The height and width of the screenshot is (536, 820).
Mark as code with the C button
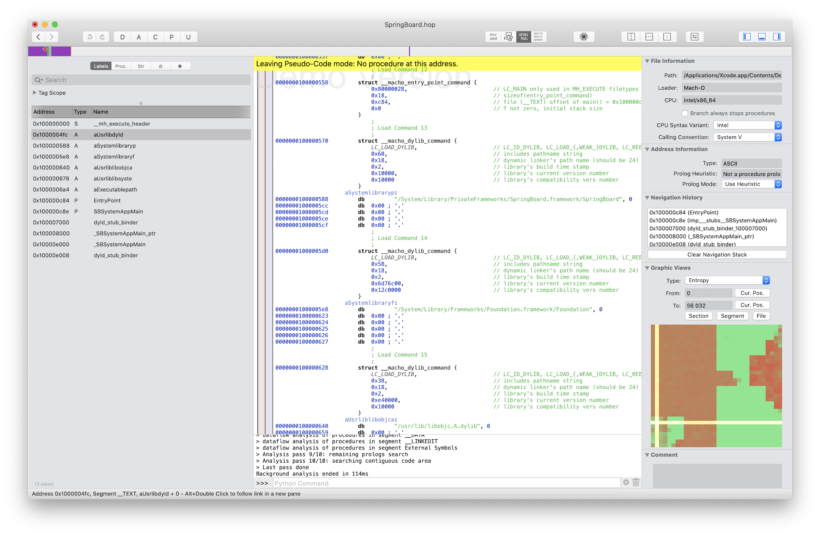(155, 37)
